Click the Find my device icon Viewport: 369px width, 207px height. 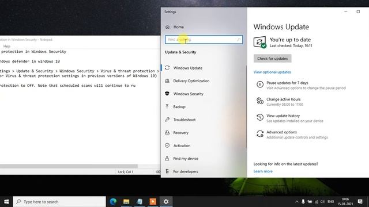167,159
